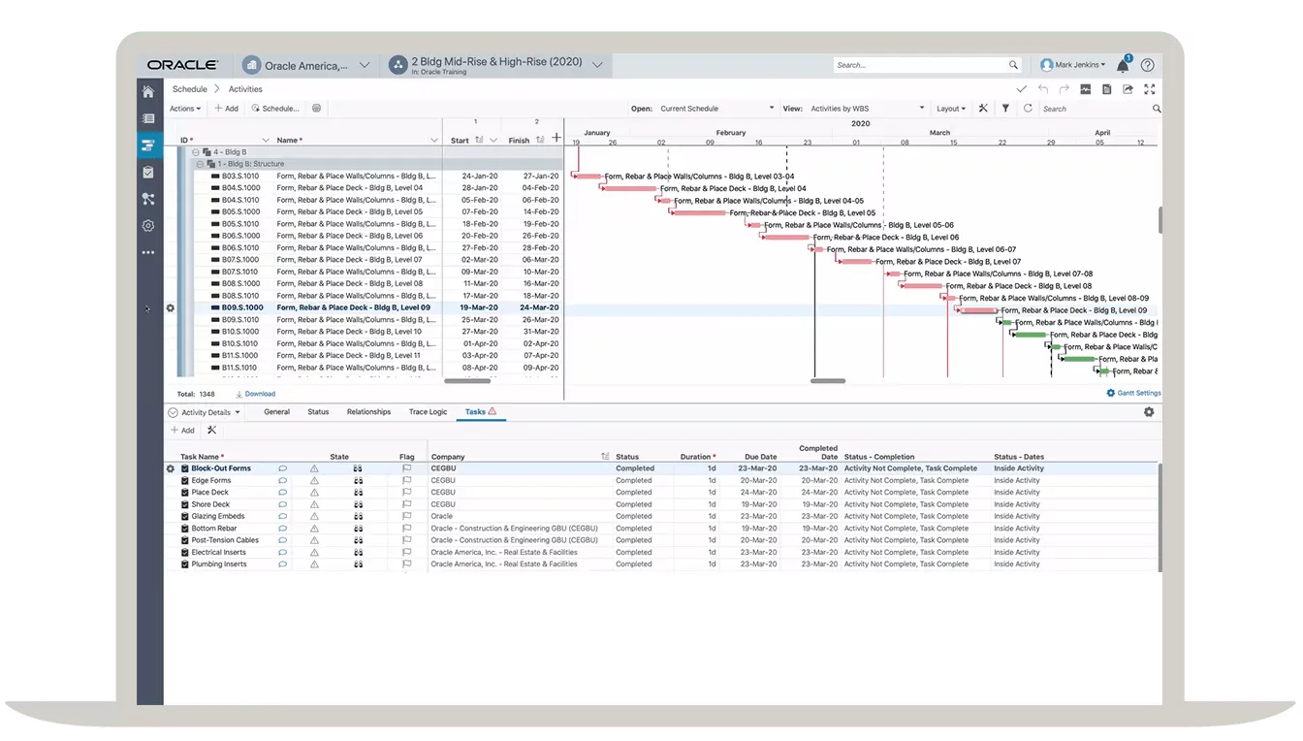This screenshot has height=741, width=1303.
Task: Toggle Start column sort icon
Action: [479, 141]
